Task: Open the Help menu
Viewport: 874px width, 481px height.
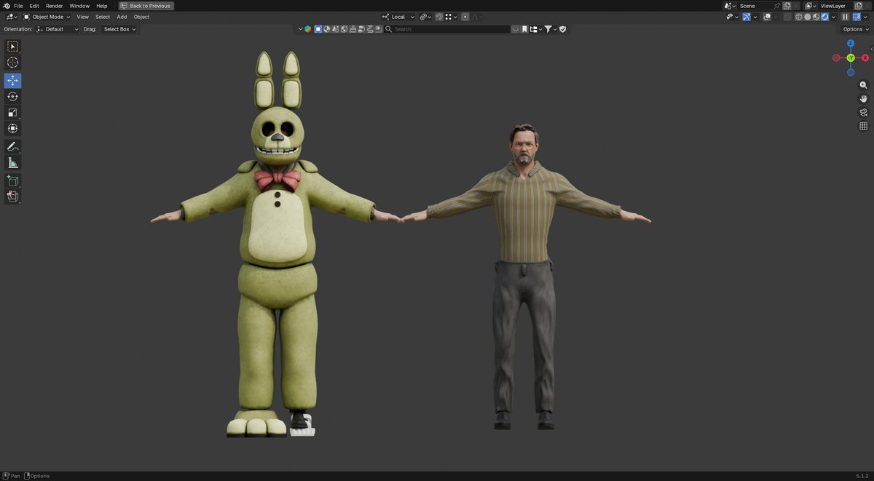Action: (102, 6)
